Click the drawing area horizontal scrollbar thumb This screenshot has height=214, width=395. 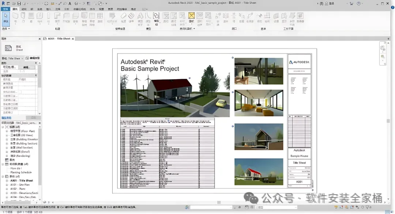click(x=219, y=202)
